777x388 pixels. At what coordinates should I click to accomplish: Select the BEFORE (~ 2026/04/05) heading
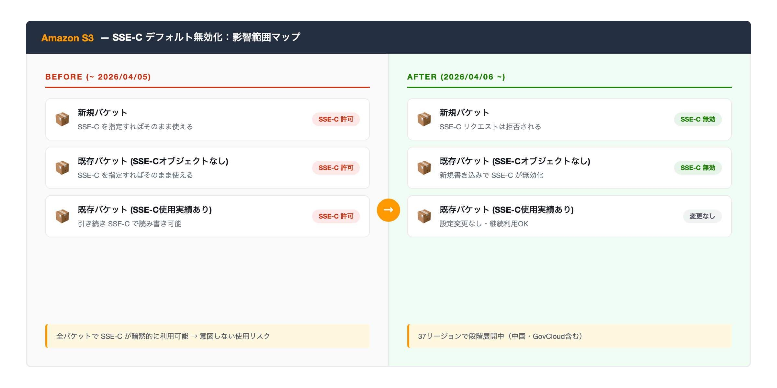(98, 77)
